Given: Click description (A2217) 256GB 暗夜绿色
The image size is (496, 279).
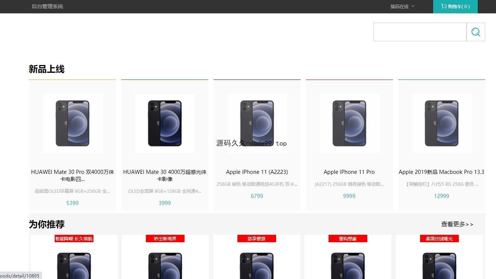Looking at the screenshot, I should tap(349, 184).
